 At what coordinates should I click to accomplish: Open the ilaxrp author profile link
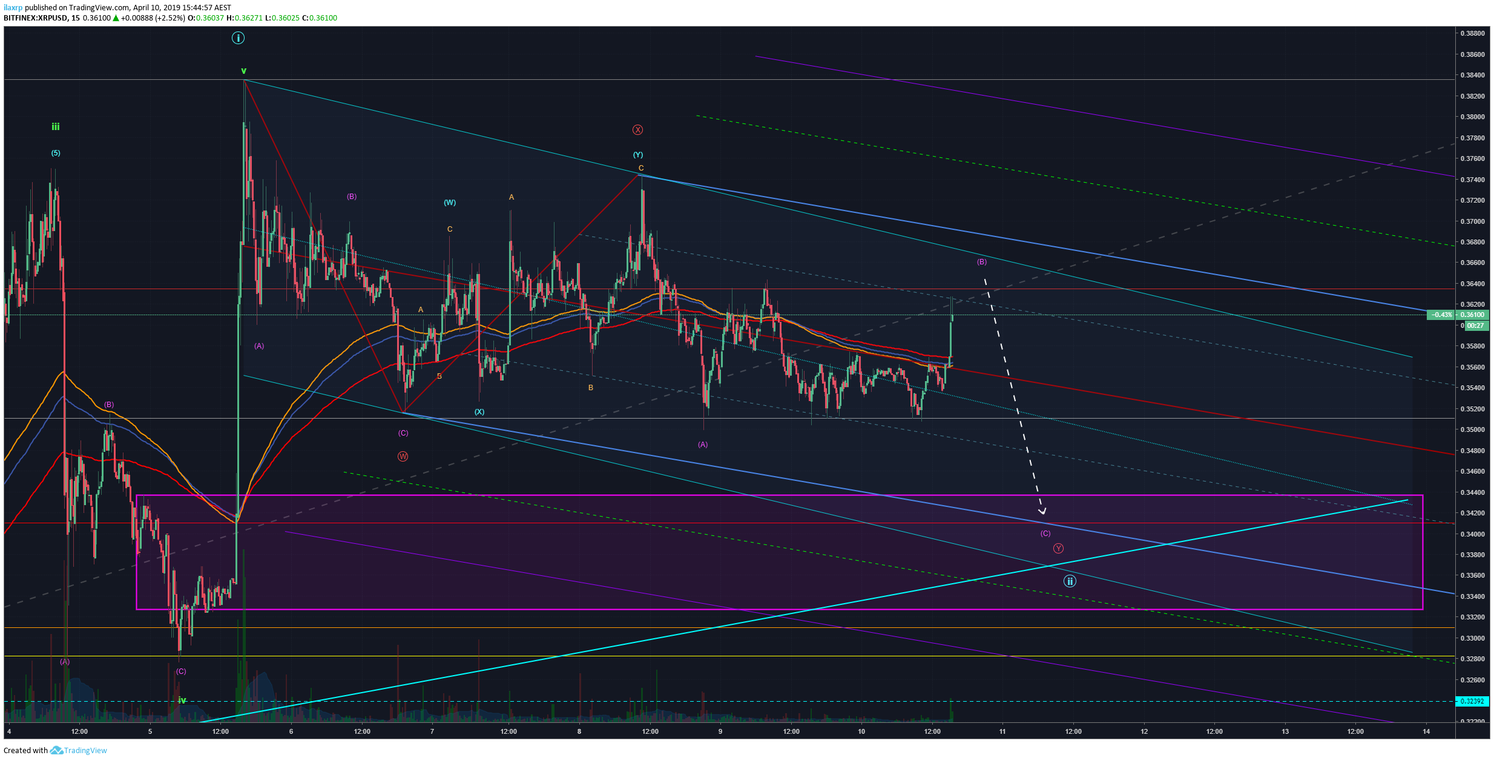pos(13,8)
